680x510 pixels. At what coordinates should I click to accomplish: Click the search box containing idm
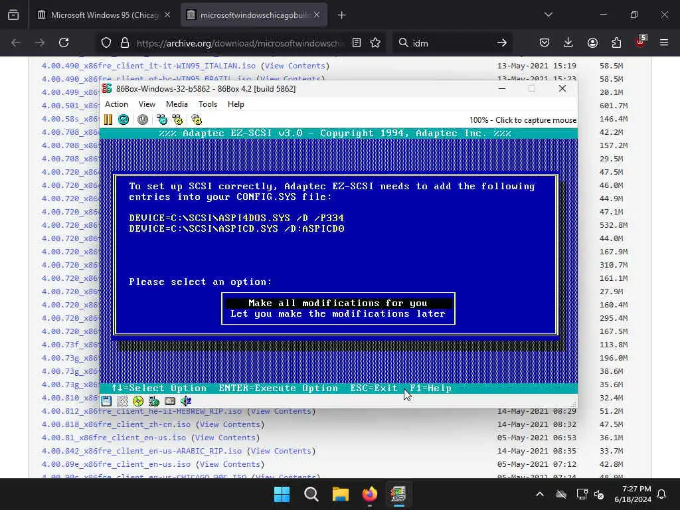tap(451, 43)
